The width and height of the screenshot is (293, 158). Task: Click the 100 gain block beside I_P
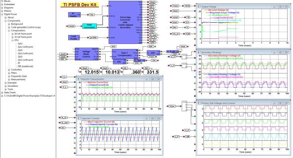[x=188, y=136]
